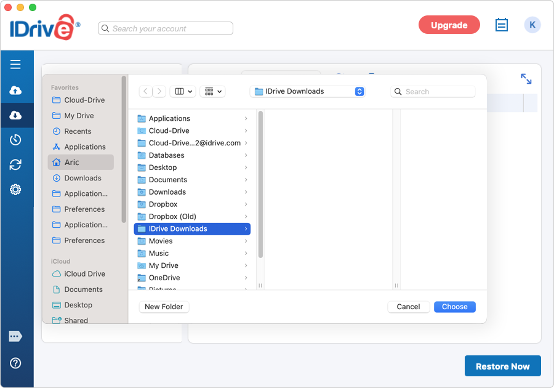
Task: Open the activity log notepad icon
Action: 501,25
